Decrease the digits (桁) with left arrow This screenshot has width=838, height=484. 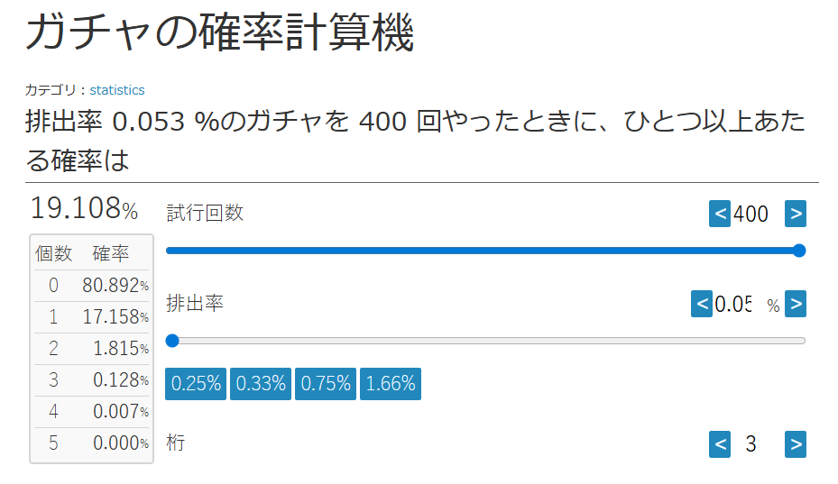(720, 443)
